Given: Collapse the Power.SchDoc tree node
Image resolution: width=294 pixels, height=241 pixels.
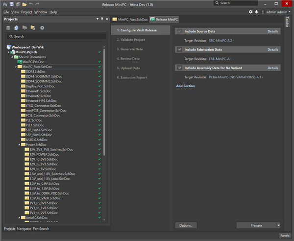Looking at the screenshot, I should (19, 145).
